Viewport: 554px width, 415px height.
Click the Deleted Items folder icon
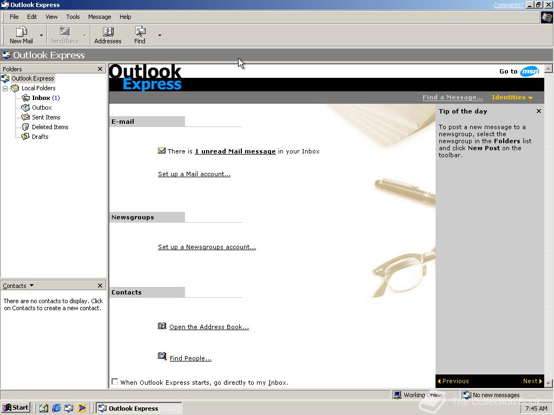(x=25, y=126)
